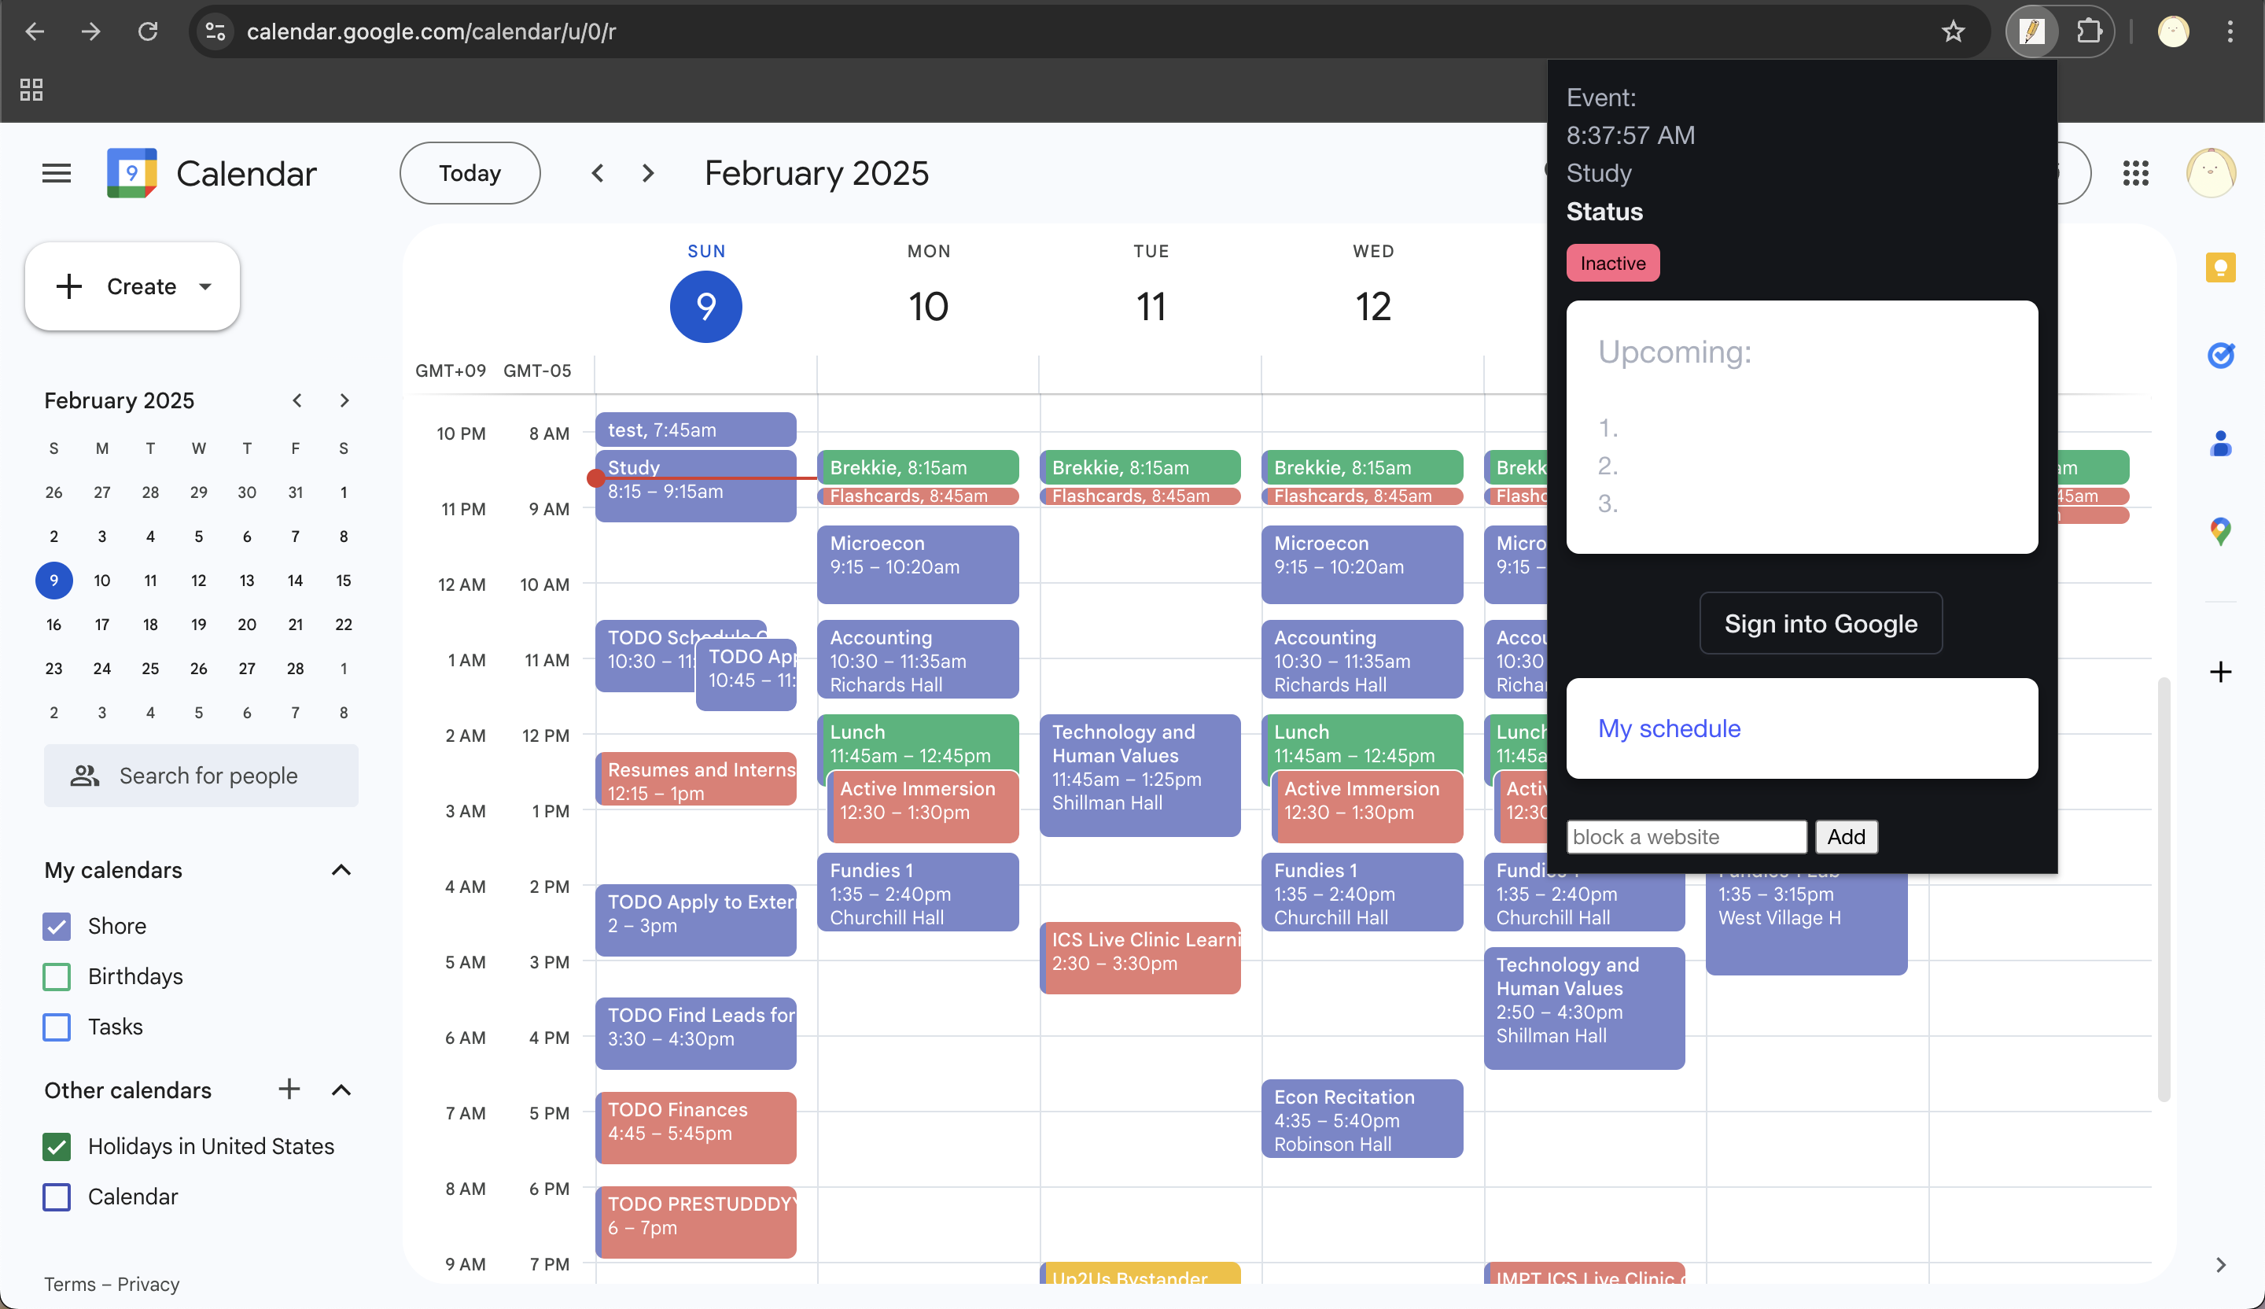Open Contacts side panel icon

(x=2220, y=444)
